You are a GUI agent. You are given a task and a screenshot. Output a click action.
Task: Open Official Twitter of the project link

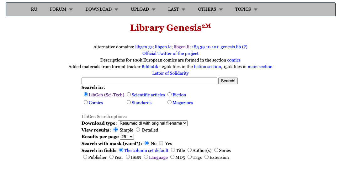coord(170,53)
